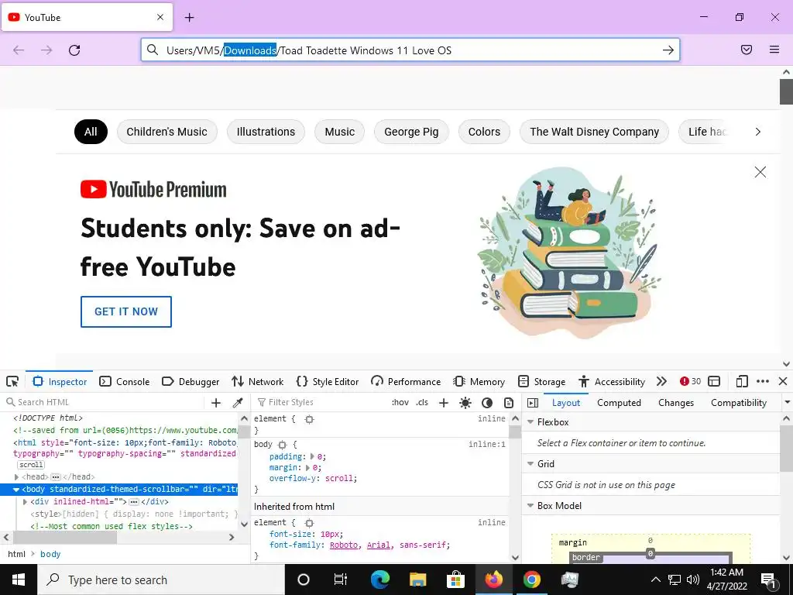This screenshot has height=595, width=793.
Task: Activate the element picker tool
Action: coord(12,381)
